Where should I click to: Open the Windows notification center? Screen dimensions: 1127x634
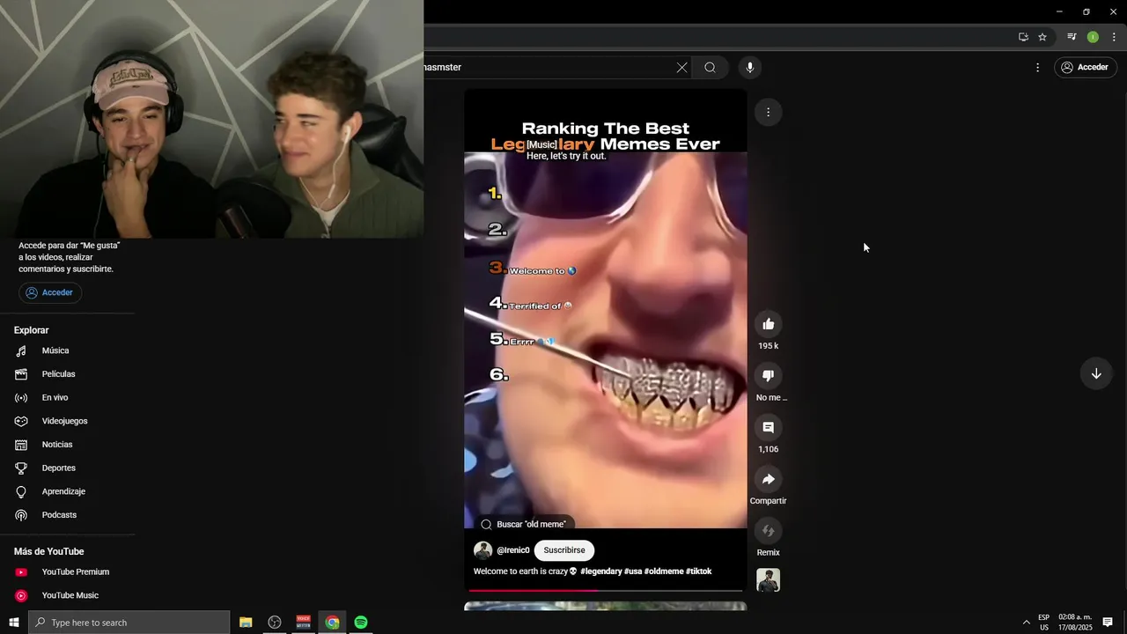pos(1108,623)
